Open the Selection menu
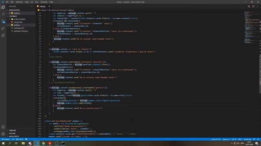261x146 pixels. click(19, 2)
